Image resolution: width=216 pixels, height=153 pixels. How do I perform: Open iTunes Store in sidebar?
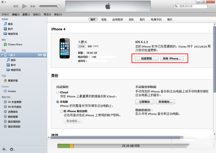tap(13, 45)
